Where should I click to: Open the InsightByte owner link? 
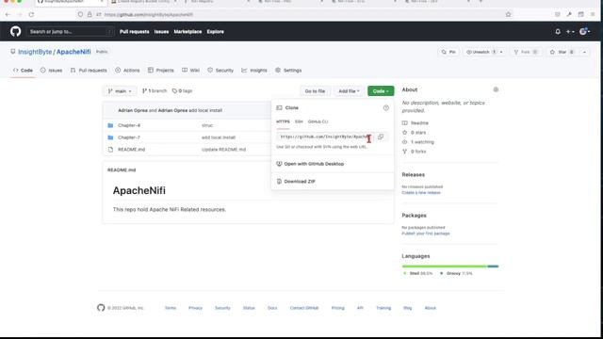[x=35, y=52]
